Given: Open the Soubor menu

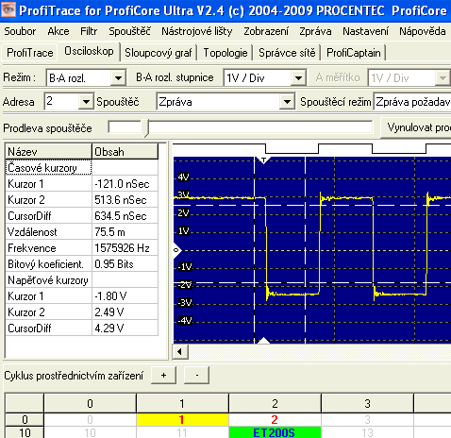Looking at the screenshot, I should coord(20,31).
